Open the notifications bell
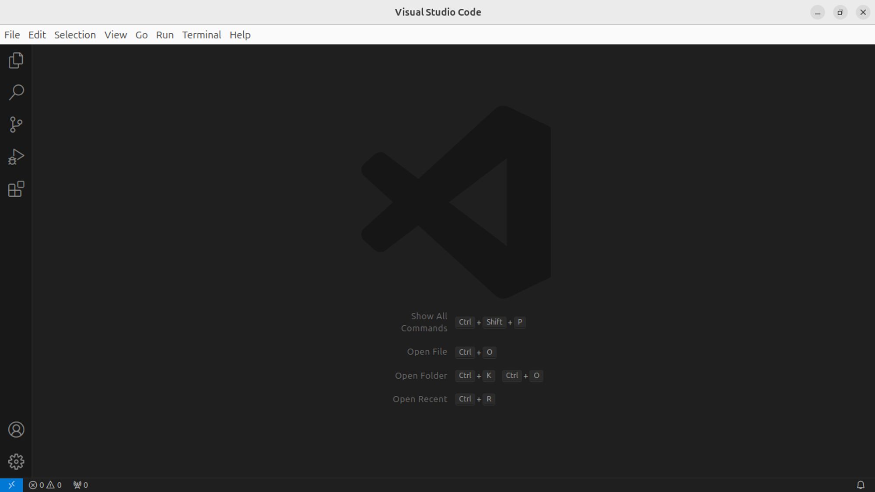This screenshot has width=875, height=492. [860, 485]
